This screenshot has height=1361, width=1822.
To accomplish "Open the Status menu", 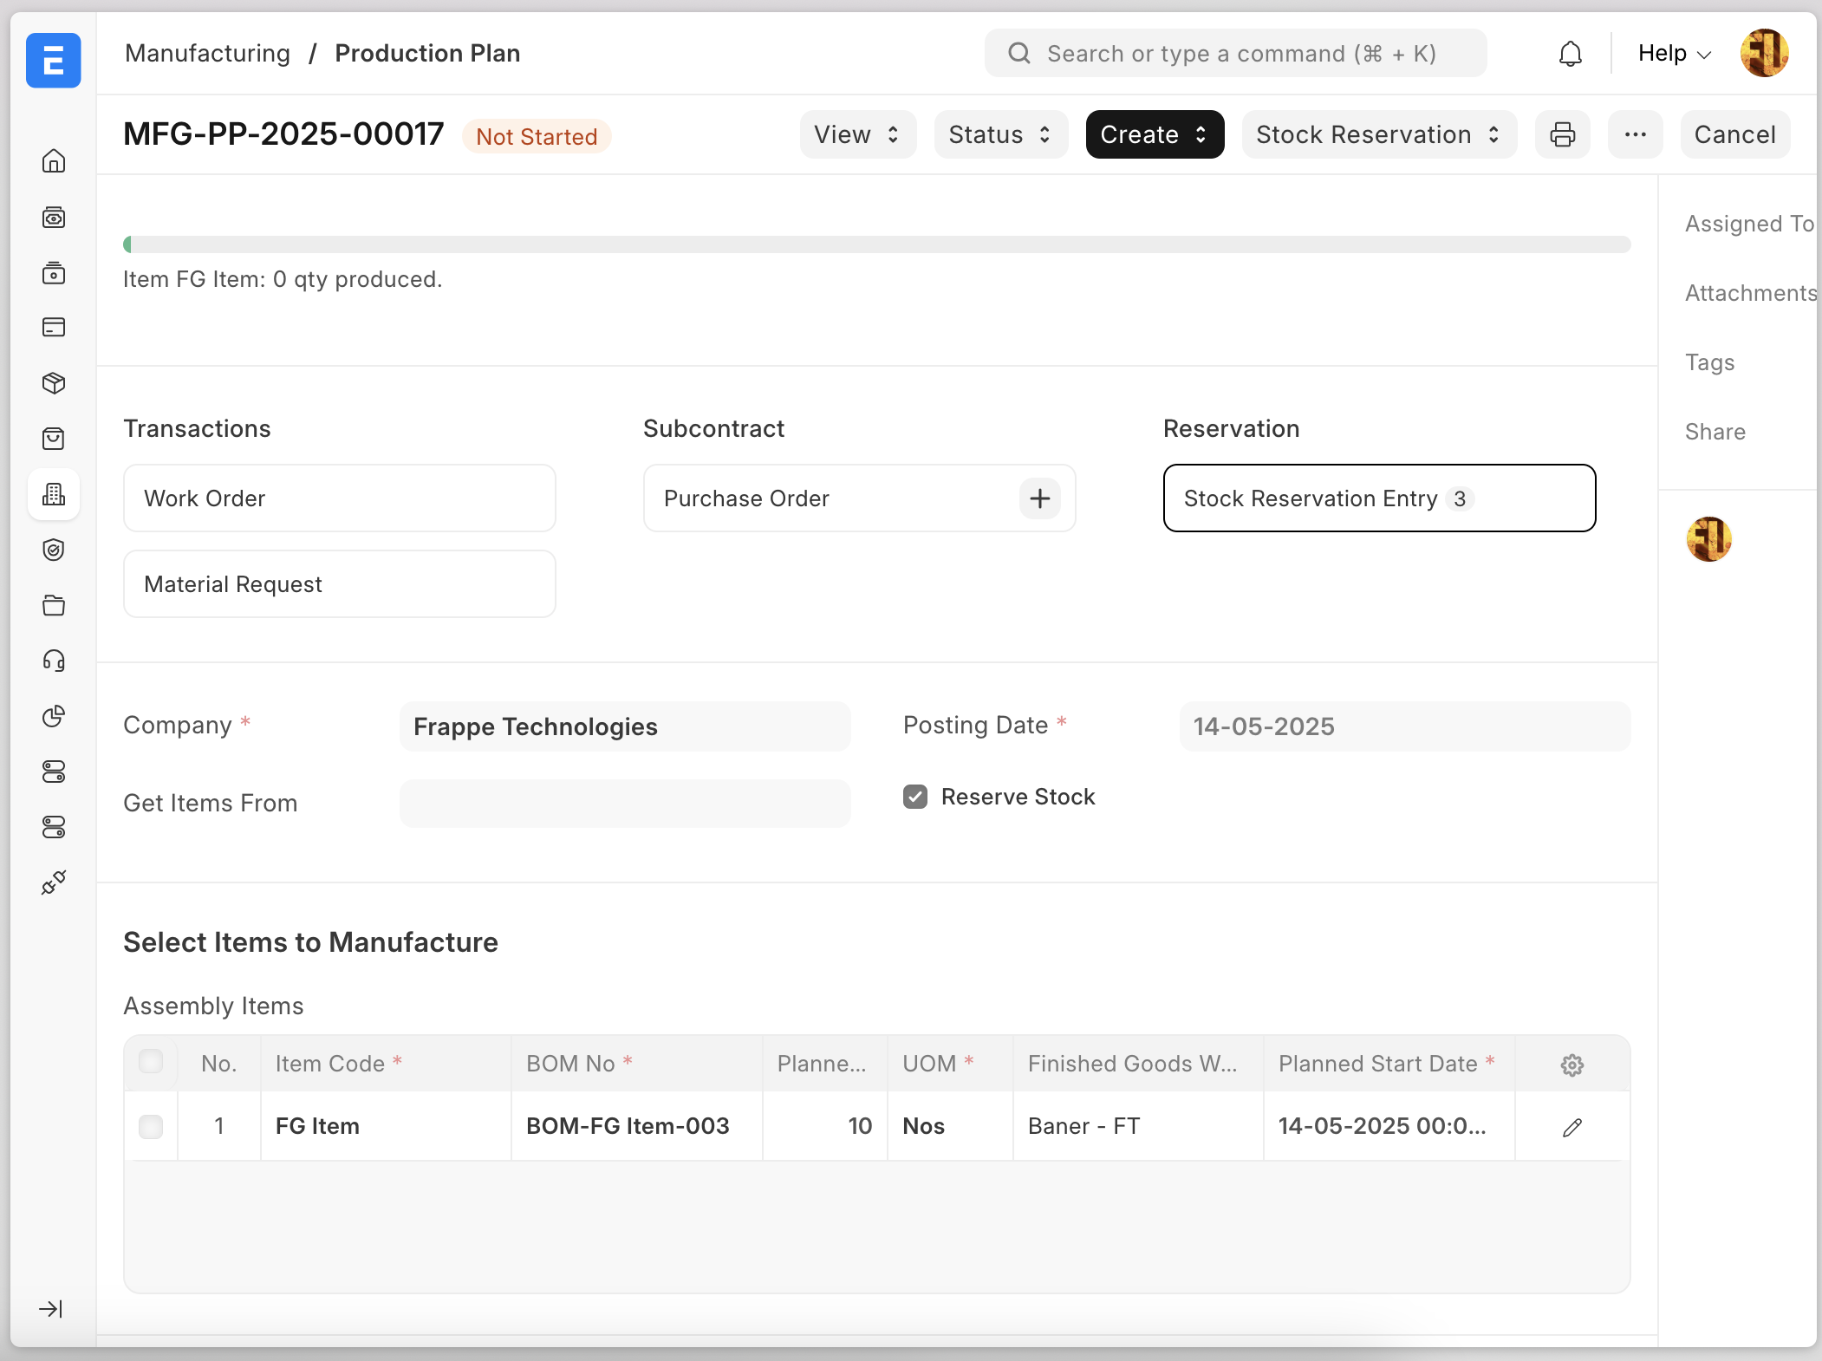I will [x=1000, y=134].
